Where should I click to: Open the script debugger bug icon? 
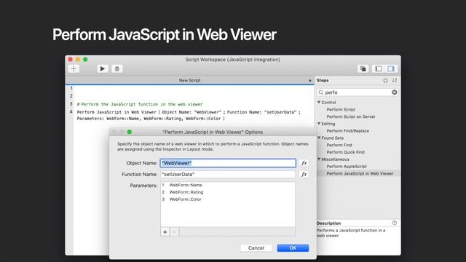pos(116,69)
